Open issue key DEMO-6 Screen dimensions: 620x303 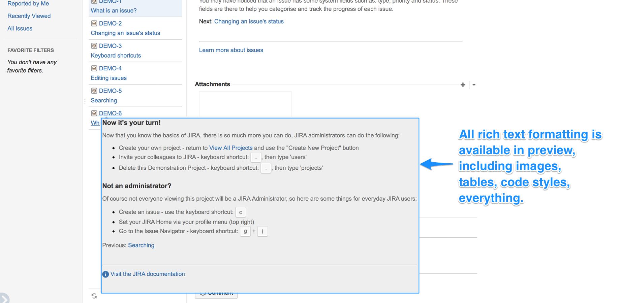point(110,113)
